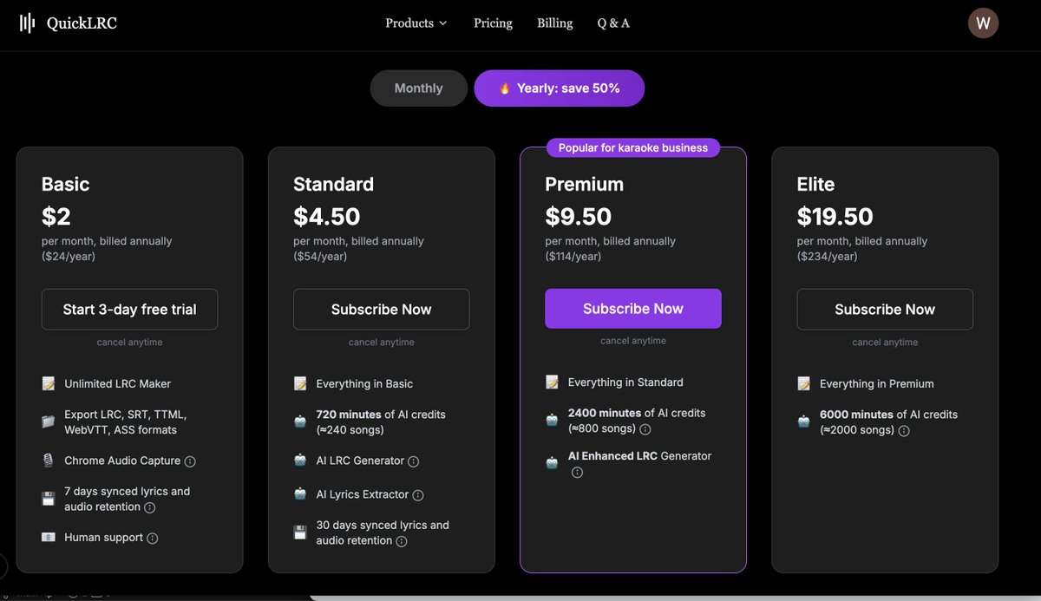
Task: Click info icon beside 30 days audio retention
Action: (x=402, y=541)
